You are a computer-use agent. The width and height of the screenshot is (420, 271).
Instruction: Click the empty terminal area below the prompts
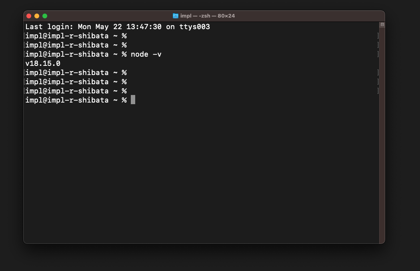(201, 174)
